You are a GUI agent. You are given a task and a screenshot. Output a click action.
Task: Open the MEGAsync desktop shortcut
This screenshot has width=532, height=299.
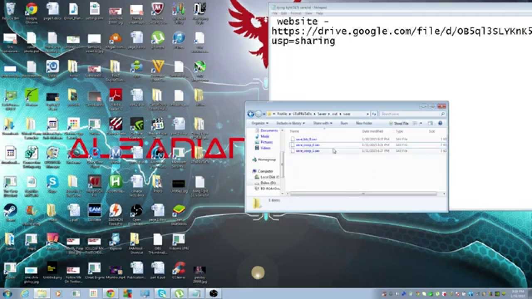pyautogui.click(x=115, y=41)
